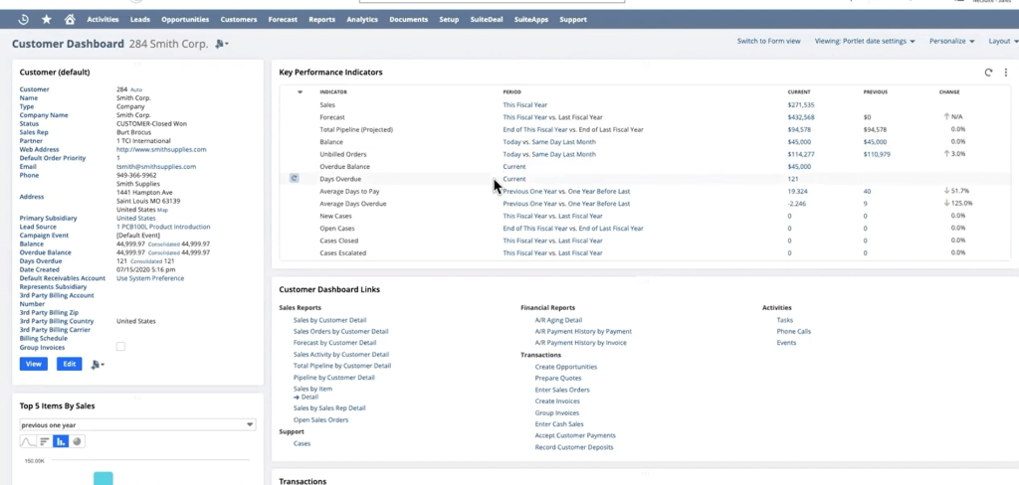Screen dimensions: 1019x485
Task: Open the Analytics menu
Action: (x=362, y=20)
